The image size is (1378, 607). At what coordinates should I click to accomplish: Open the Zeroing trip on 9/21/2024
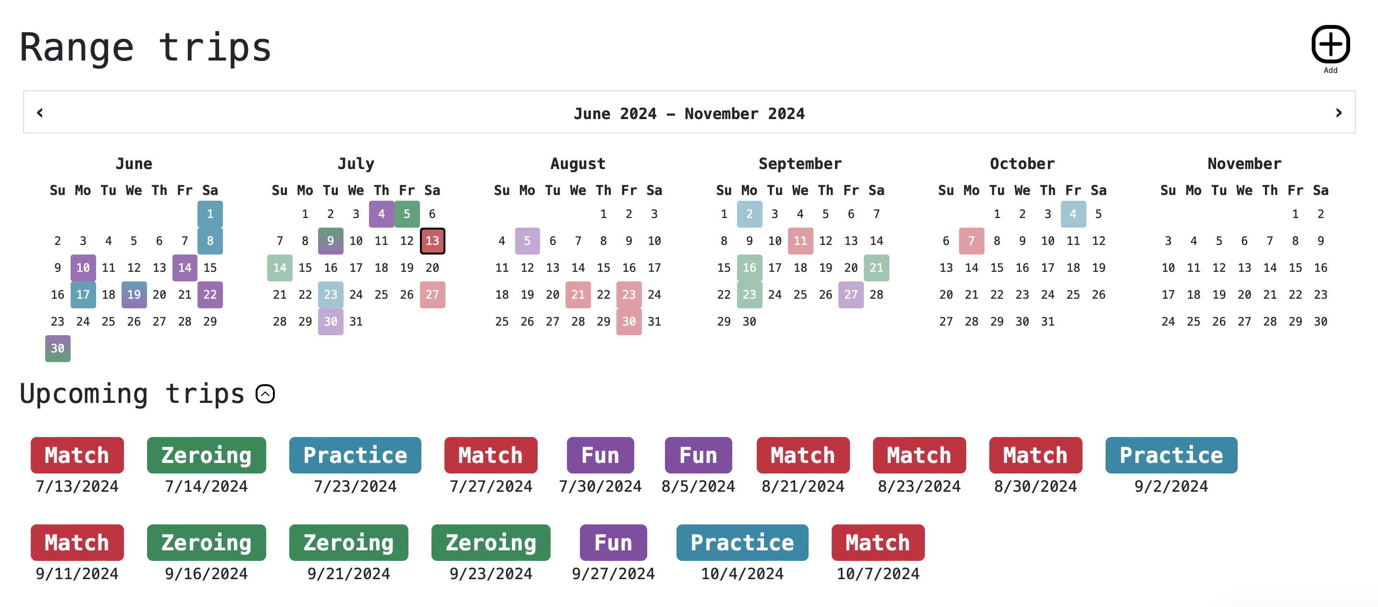point(349,542)
